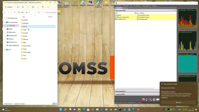The height and width of the screenshot is (112, 199).
Task: Click the Cut icon in Explorer toolbar
Action: point(18,7)
